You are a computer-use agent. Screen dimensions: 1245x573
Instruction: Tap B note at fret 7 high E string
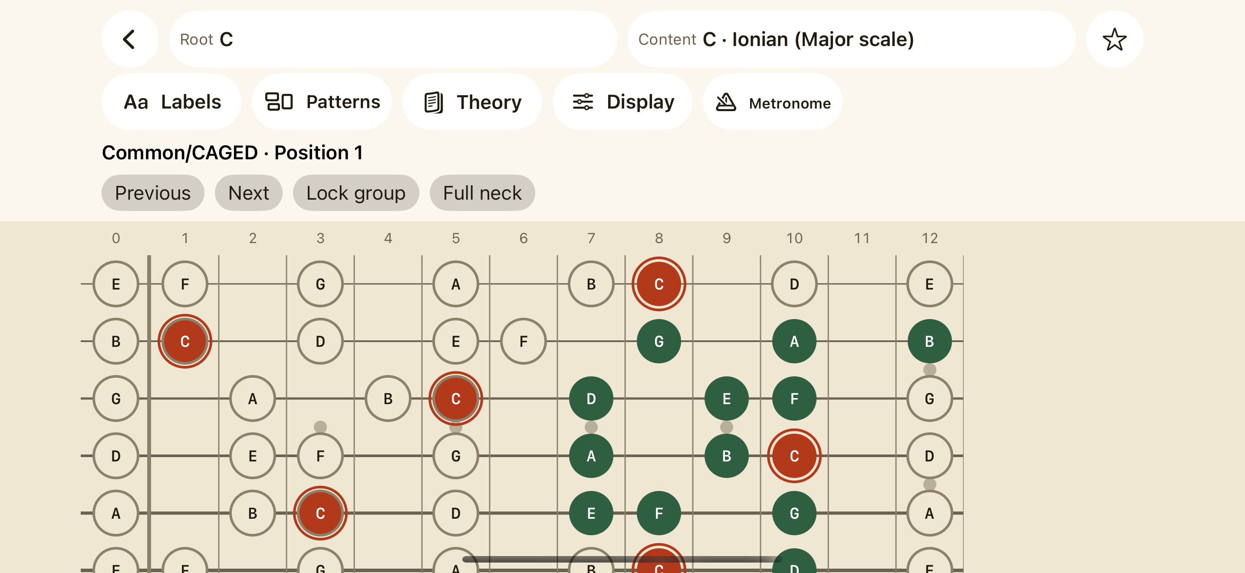pyautogui.click(x=591, y=284)
